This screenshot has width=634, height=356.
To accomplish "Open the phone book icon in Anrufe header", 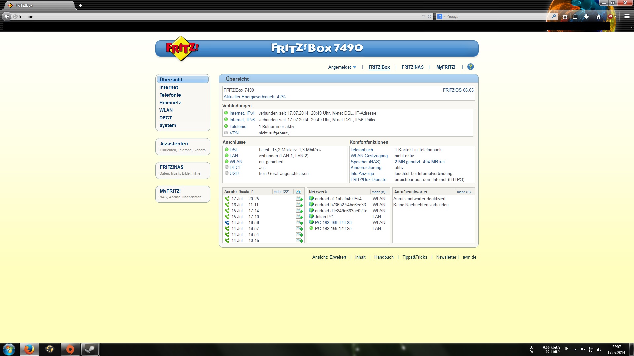I will 298,192.
